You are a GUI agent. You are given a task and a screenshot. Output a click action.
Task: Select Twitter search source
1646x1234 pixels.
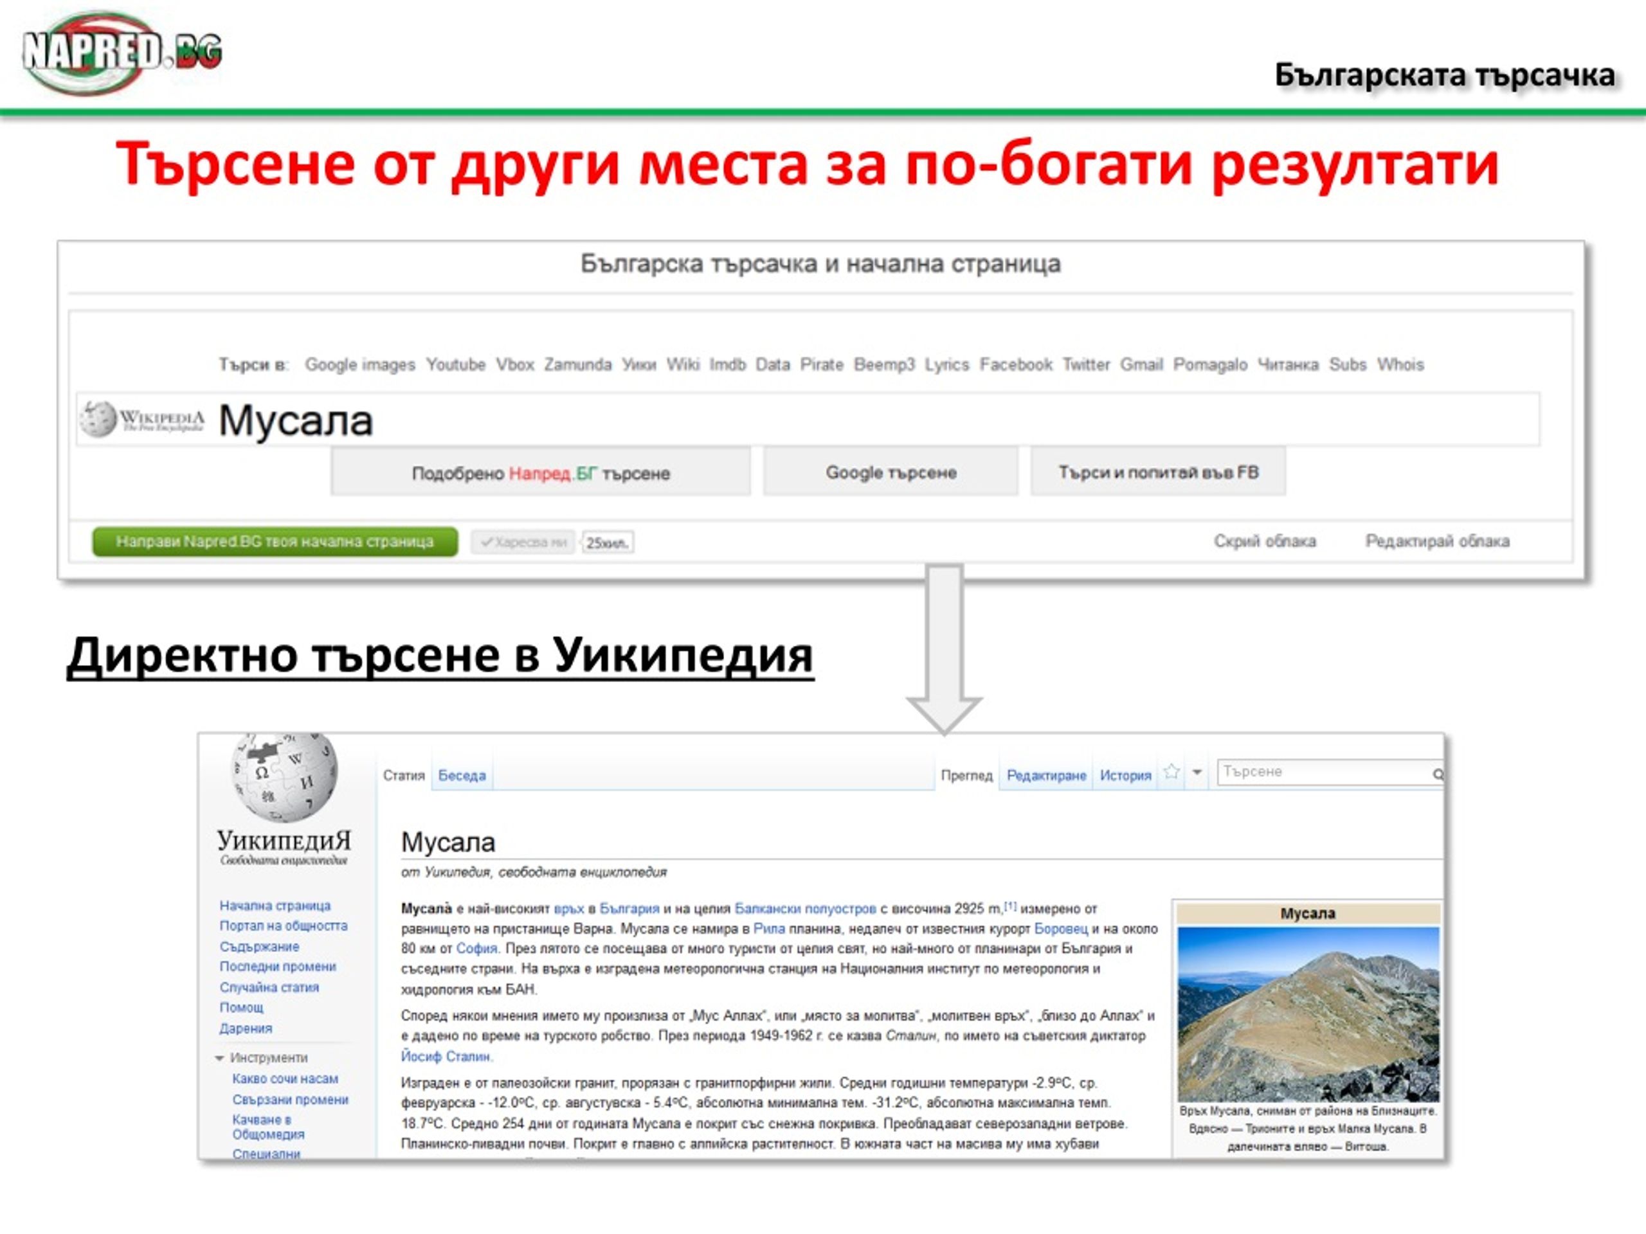1086,364
